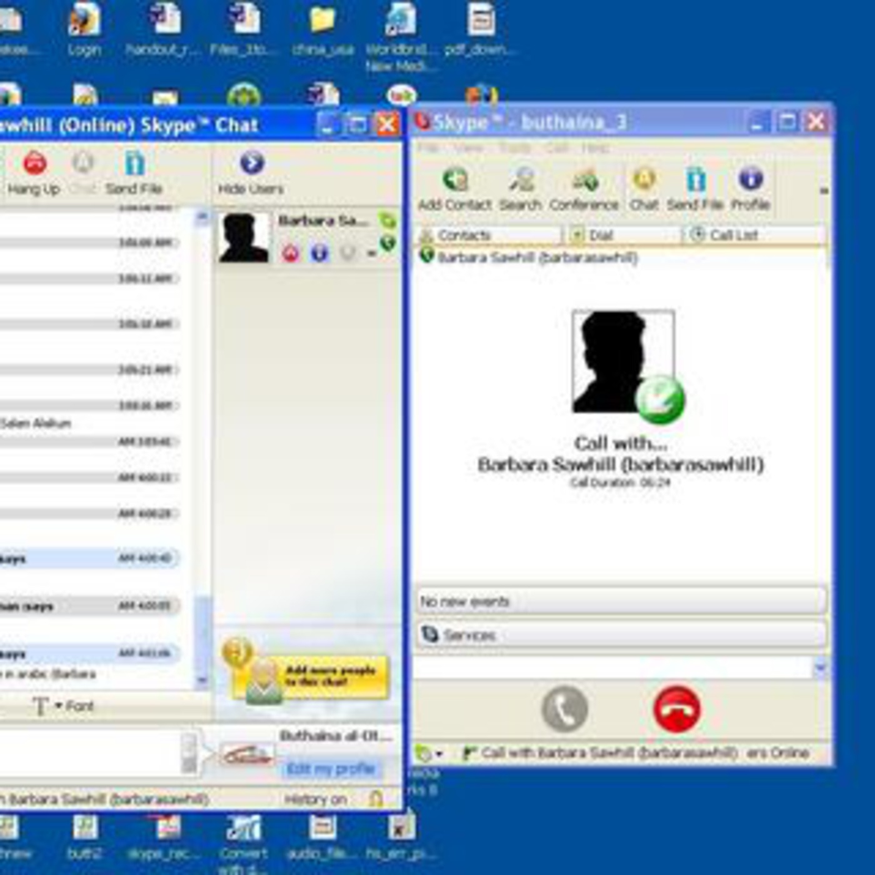Click Edit my profile link
This screenshot has height=875, width=875.
(x=331, y=768)
